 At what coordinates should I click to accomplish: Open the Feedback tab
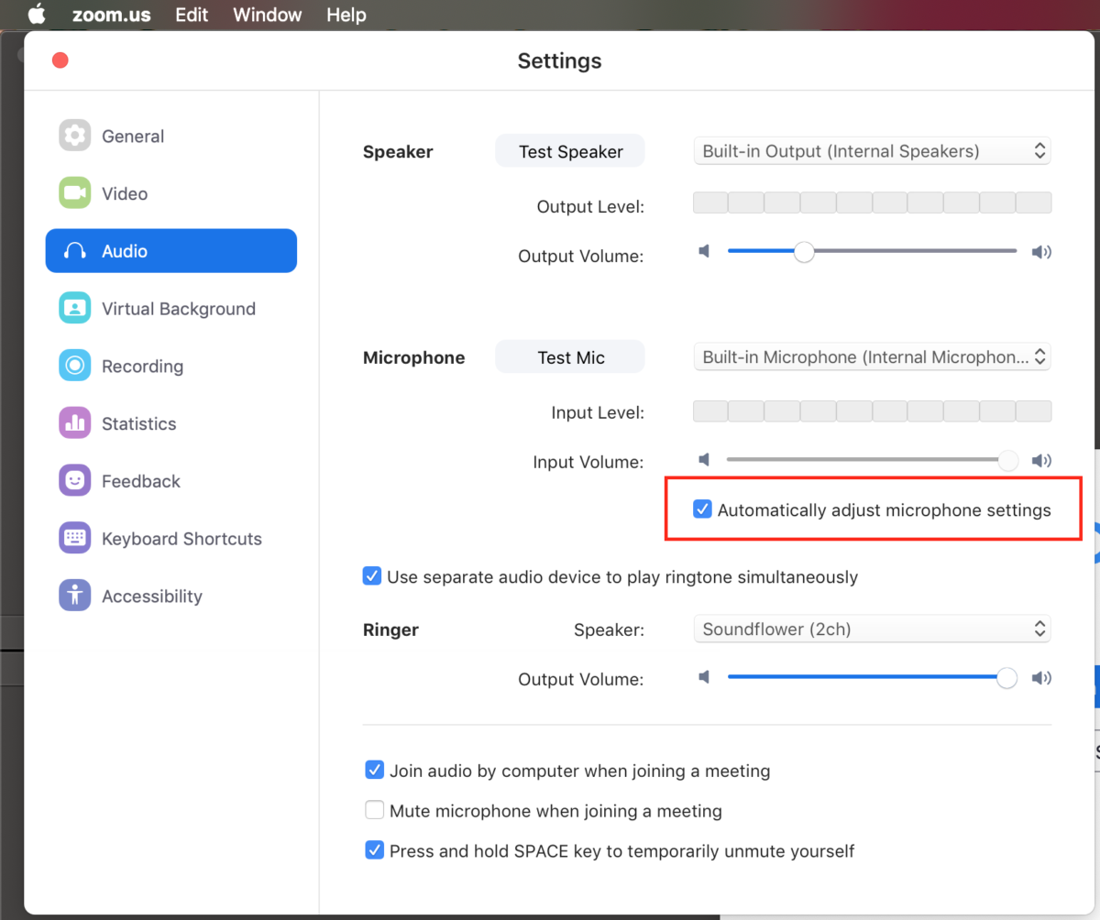pyautogui.click(x=171, y=481)
